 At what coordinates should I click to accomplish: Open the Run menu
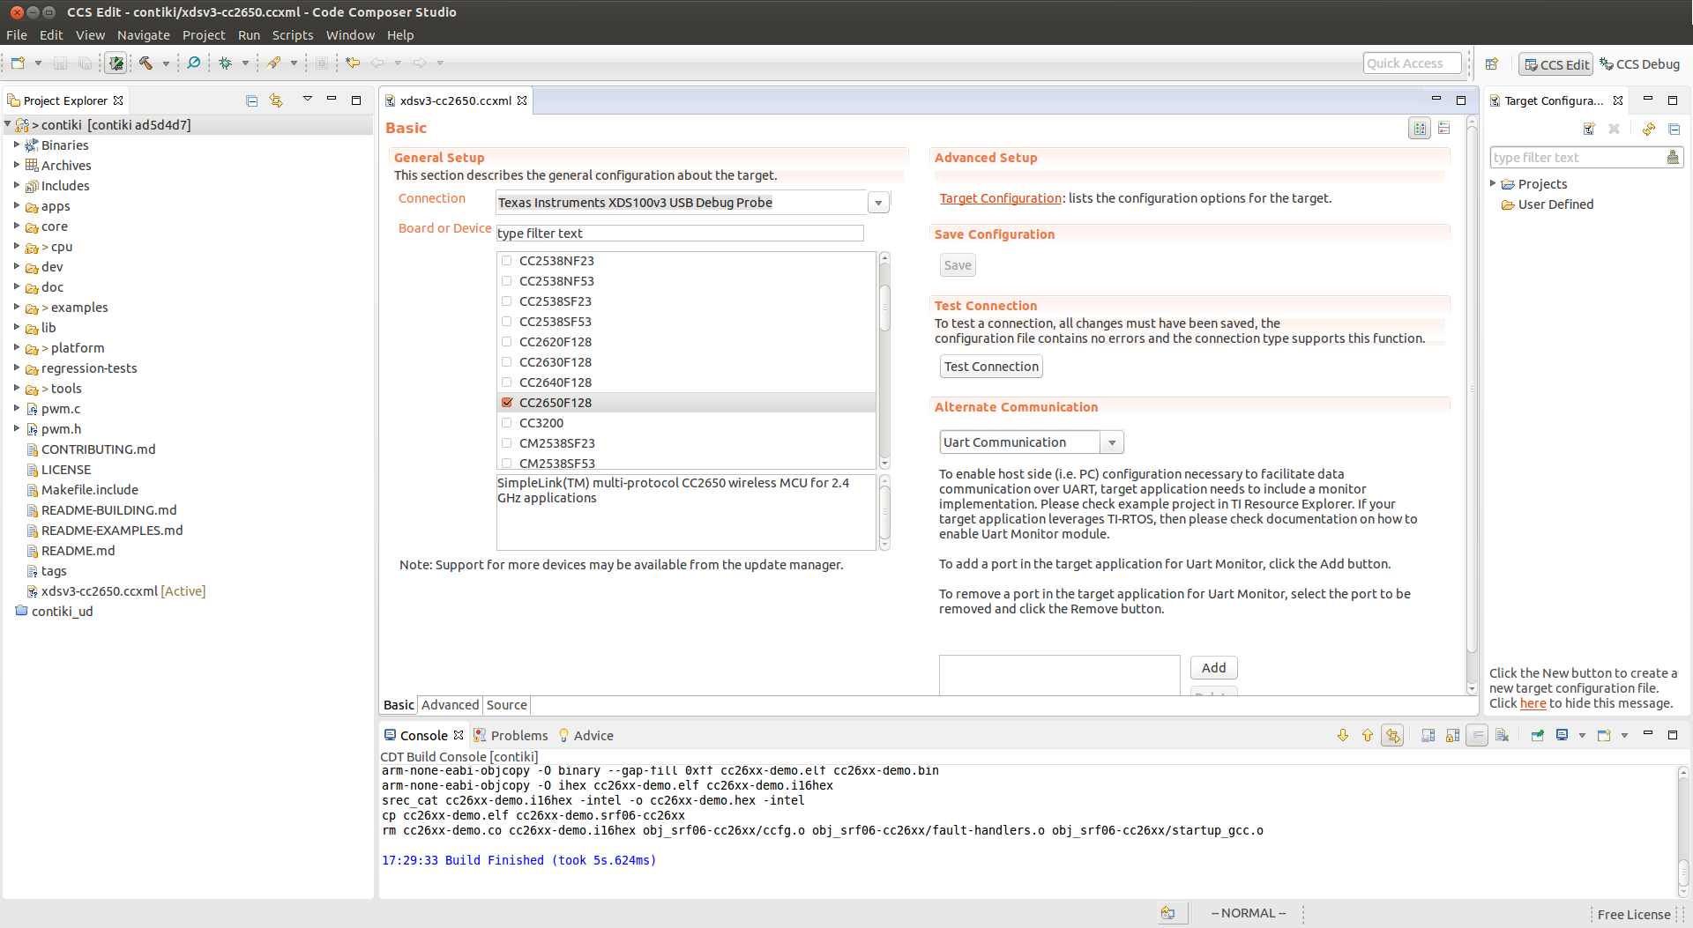pyautogui.click(x=249, y=35)
